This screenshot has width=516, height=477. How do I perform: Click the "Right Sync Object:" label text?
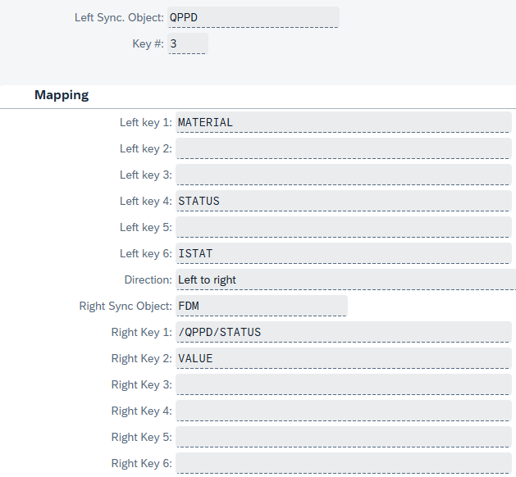(x=126, y=306)
